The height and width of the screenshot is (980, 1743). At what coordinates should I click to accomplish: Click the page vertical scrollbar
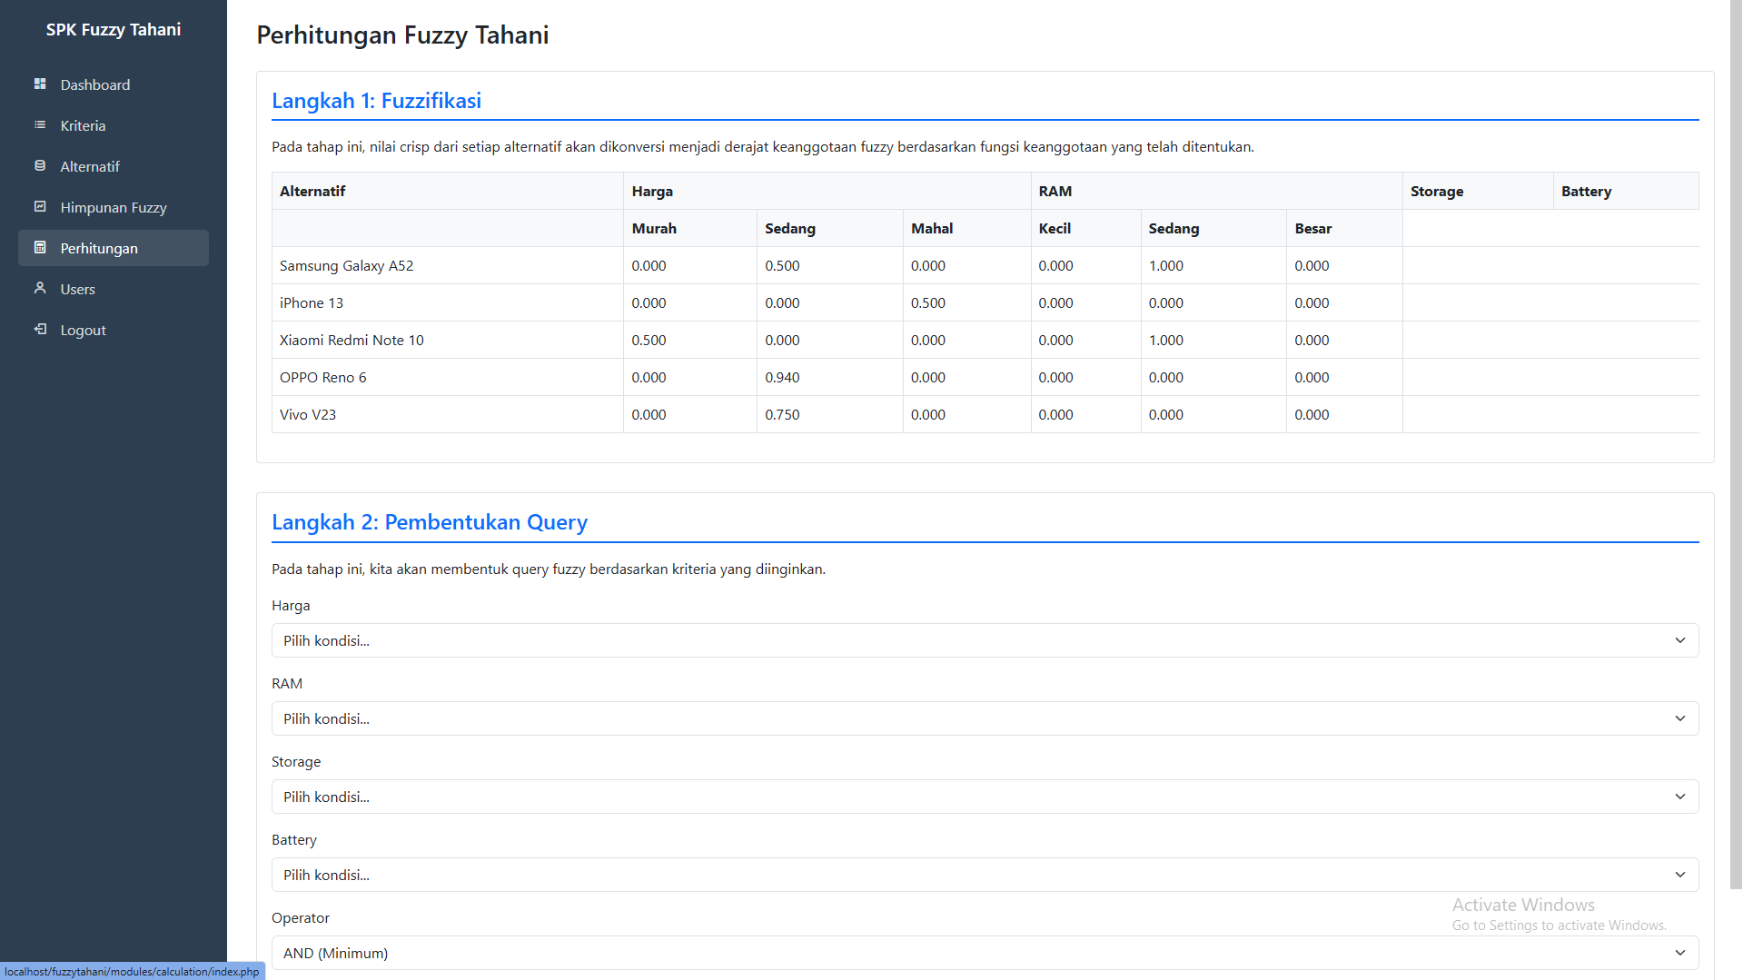[1736, 445]
